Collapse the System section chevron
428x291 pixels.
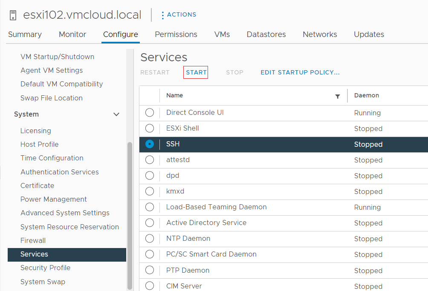(x=116, y=114)
